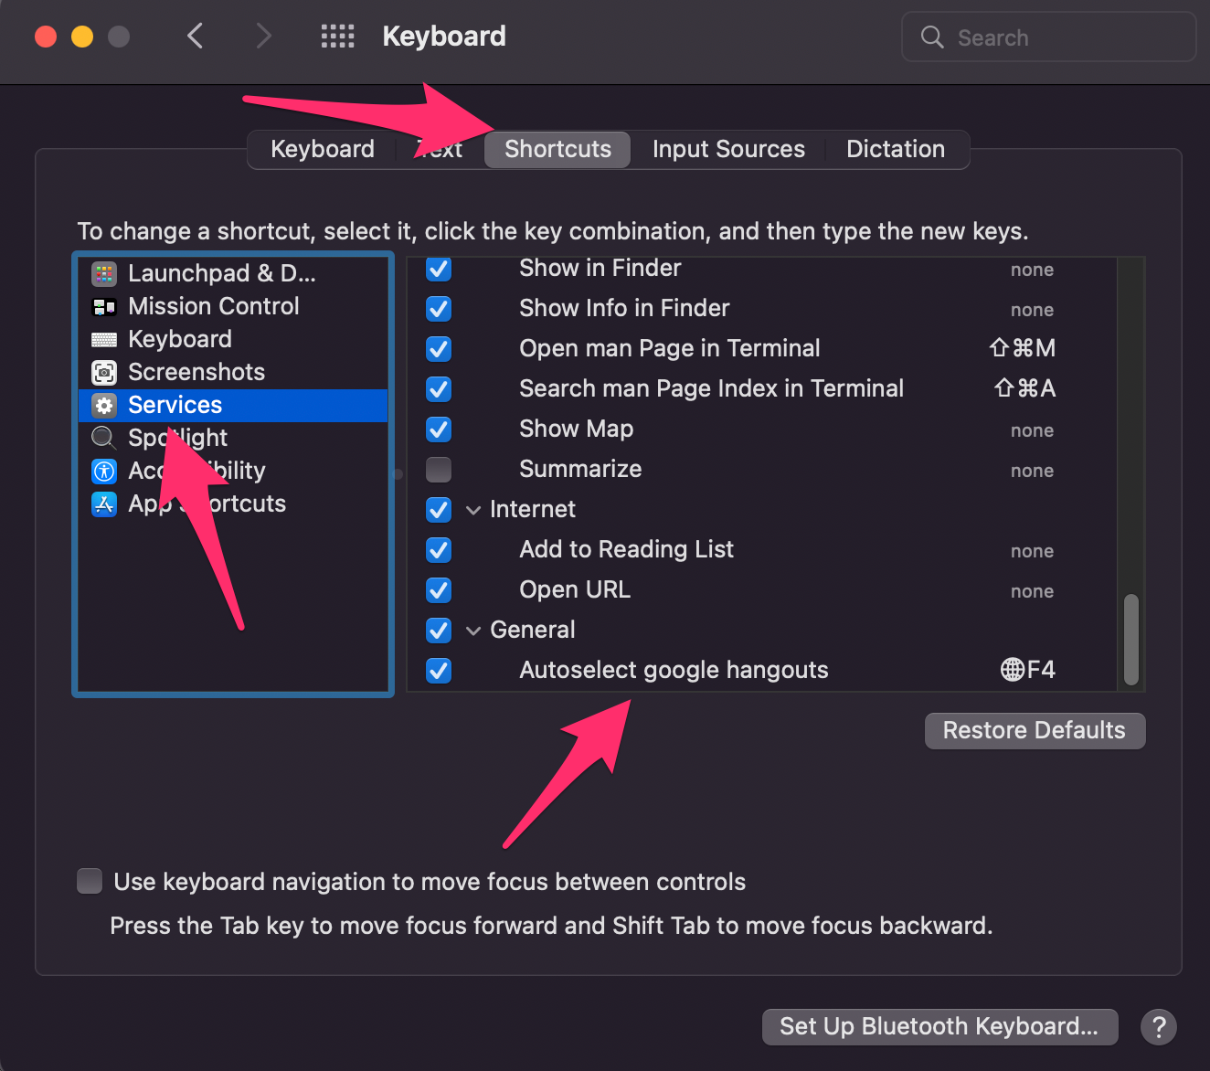Uncheck Autoselect google hangouts checkbox
Image resolution: width=1210 pixels, height=1071 pixels.
pyautogui.click(x=439, y=671)
